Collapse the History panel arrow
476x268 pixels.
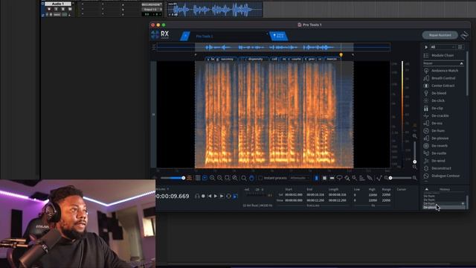(x=427, y=189)
